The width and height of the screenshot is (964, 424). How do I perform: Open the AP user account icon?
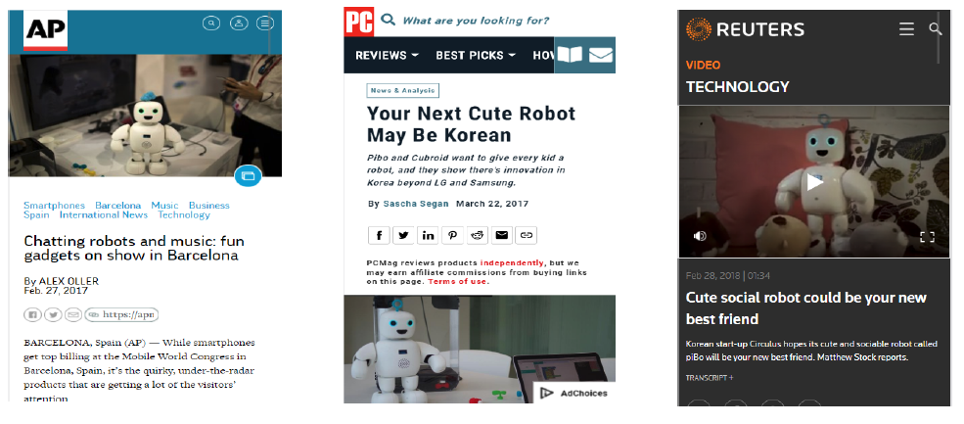(239, 24)
